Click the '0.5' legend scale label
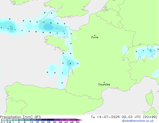Screen dimensions: 159x123 (9, 122)
